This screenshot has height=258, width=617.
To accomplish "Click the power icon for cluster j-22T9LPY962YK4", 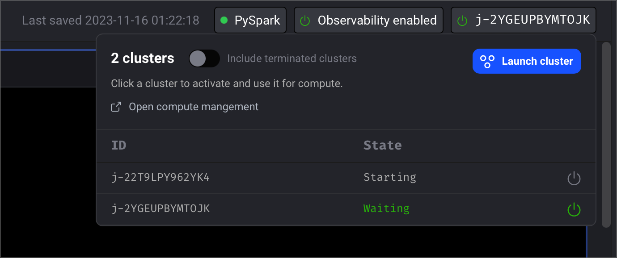I will point(574,179).
